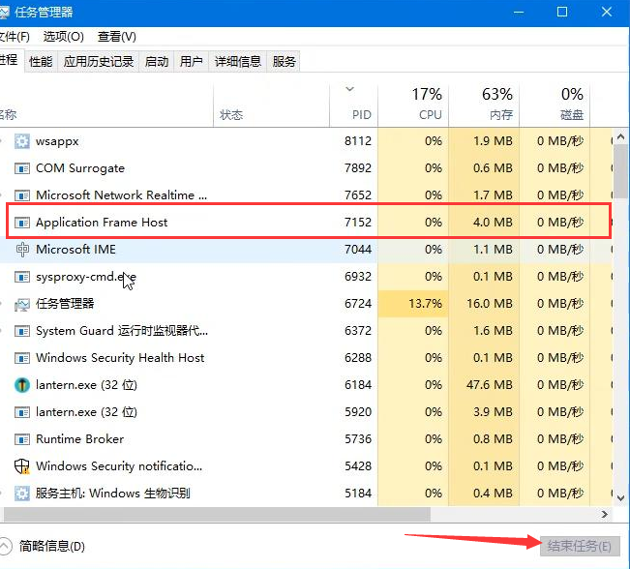Image resolution: width=630 pixels, height=569 pixels.
Task: Click the sysproxy-cmd.exe icon
Action: [22, 277]
